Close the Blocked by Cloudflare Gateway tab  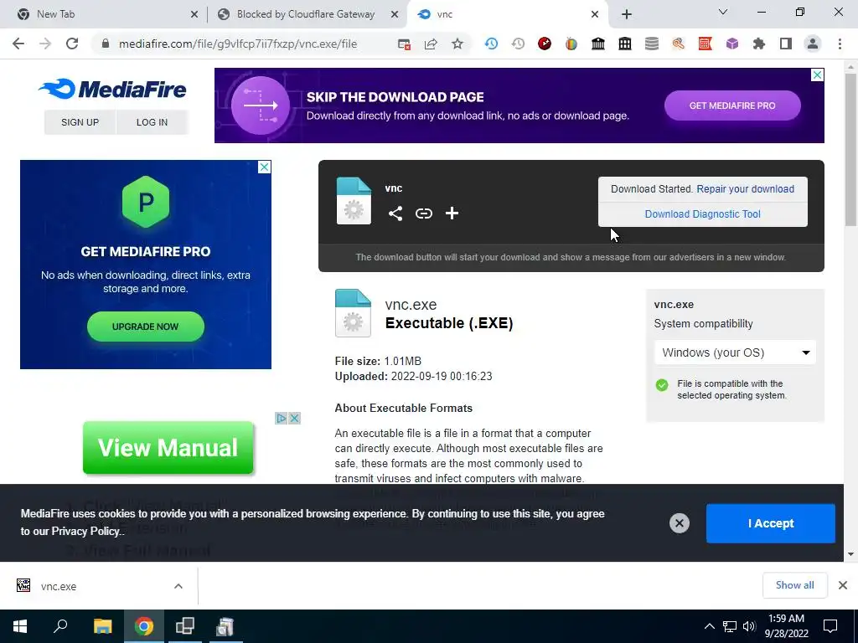[395, 15]
